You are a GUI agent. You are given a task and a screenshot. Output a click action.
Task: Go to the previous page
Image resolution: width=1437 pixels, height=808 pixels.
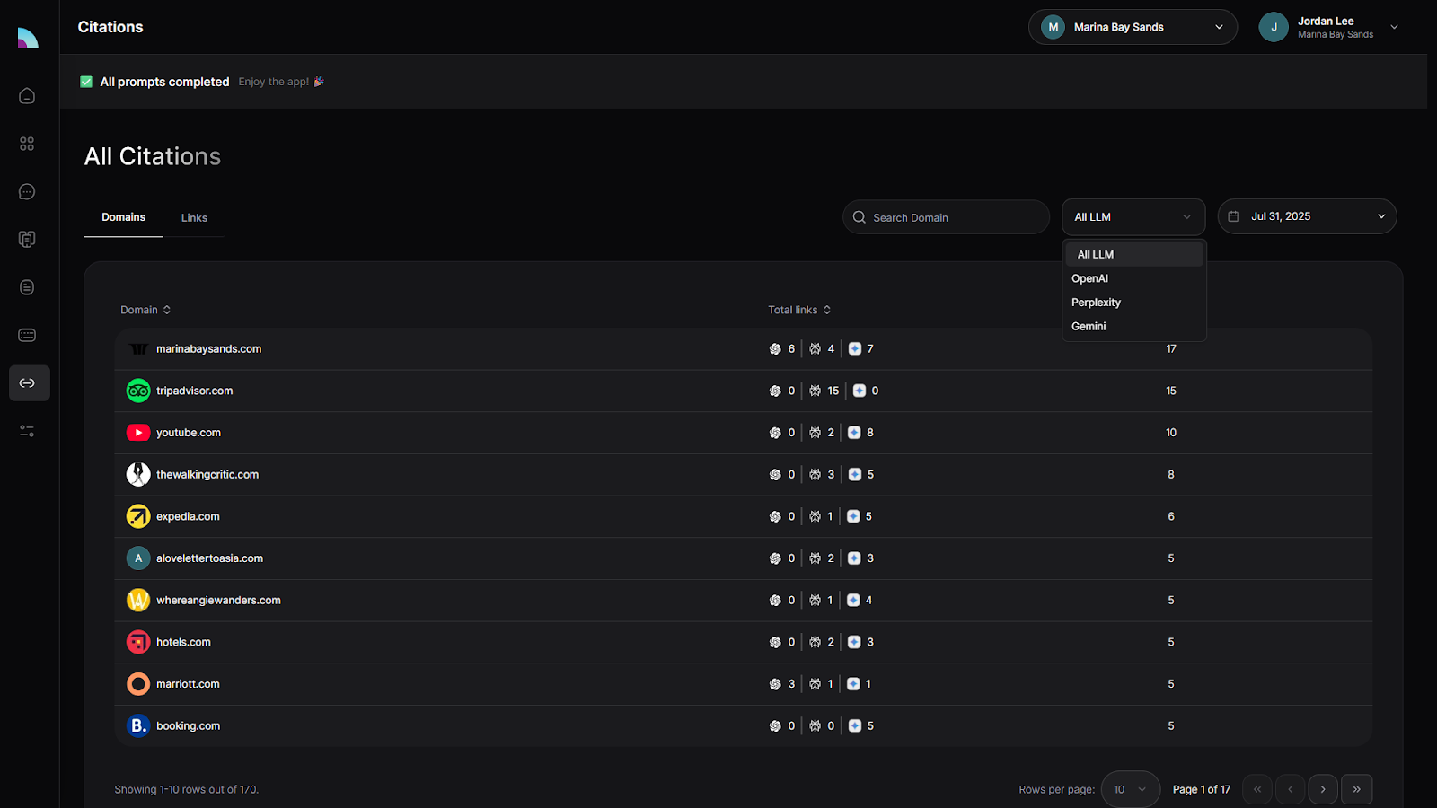click(1291, 789)
